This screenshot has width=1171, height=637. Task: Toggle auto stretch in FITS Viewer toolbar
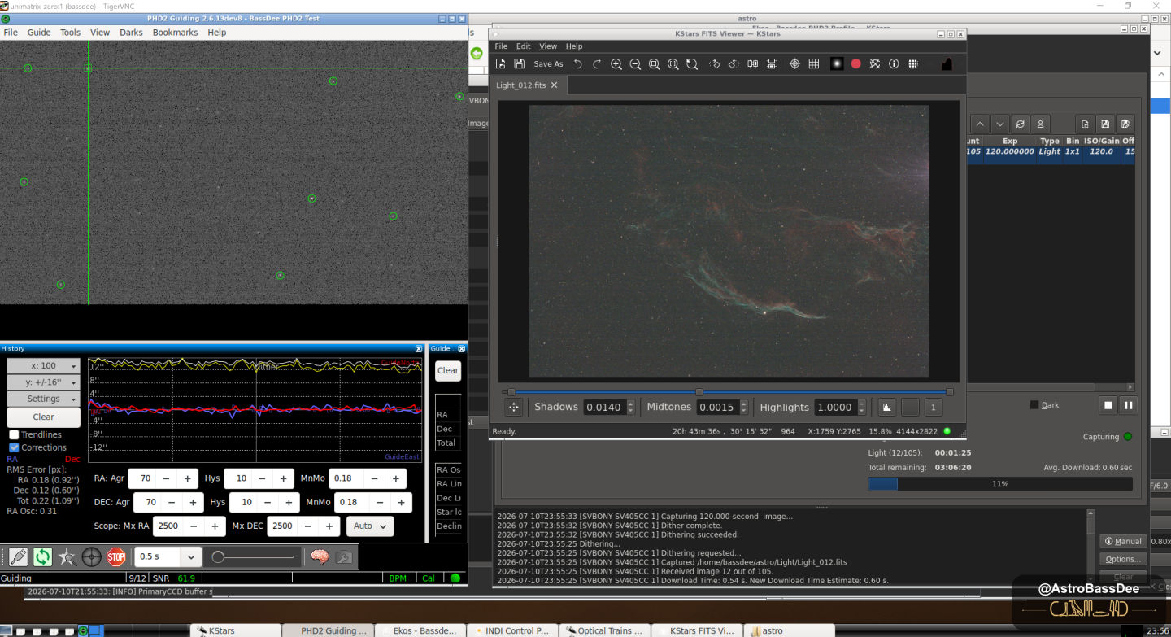pos(836,63)
